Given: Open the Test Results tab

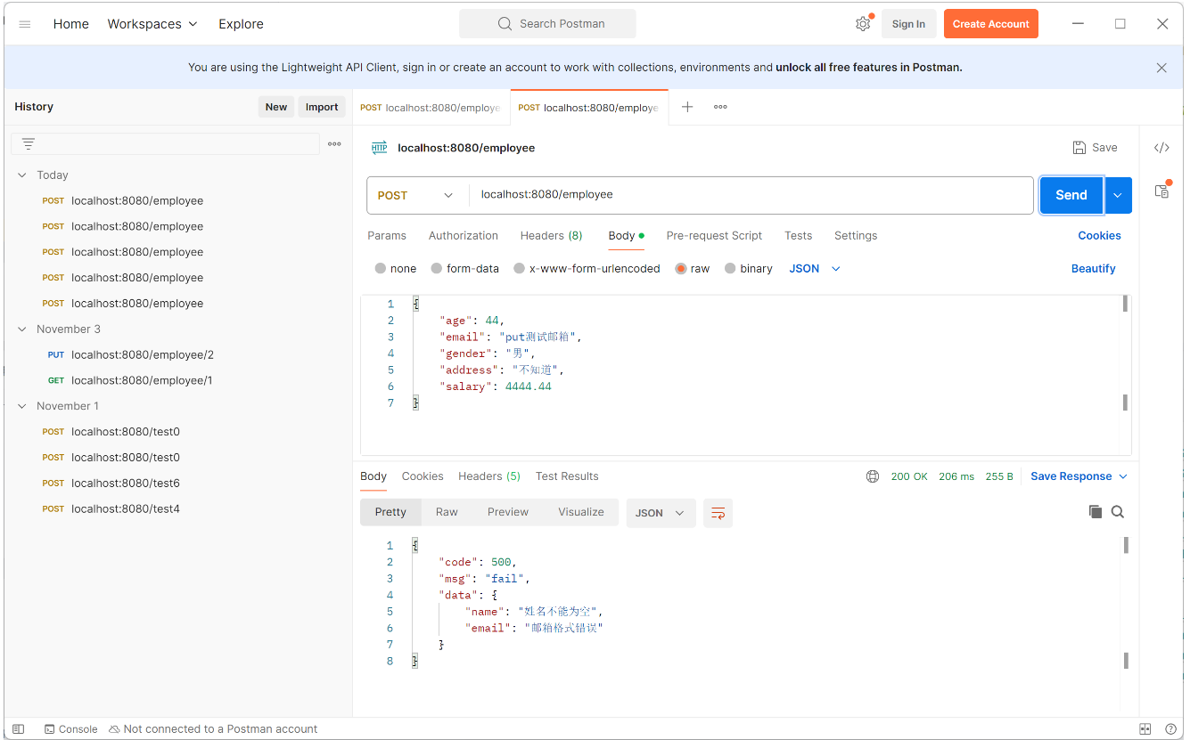Looking at the screenshot, I should click(x=567, y=476).
